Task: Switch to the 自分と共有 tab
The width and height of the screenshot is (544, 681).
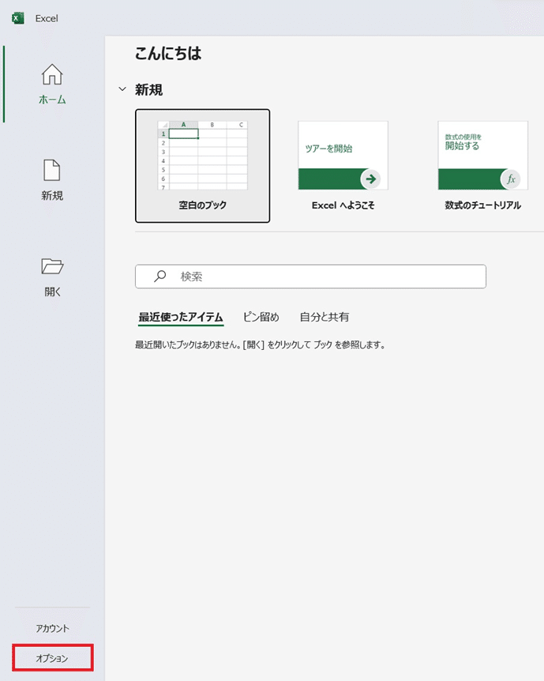Action: coord(325,317)
